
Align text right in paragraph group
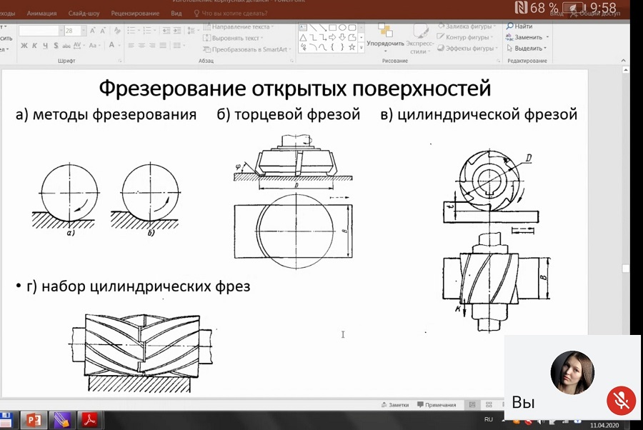(x=153, y=46)
